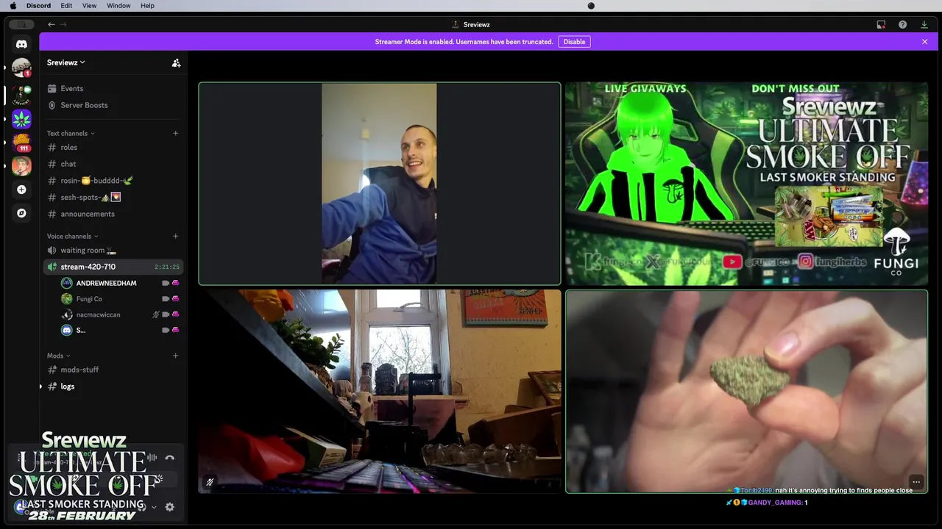Open the mods-stuff channel

pyautogui.click(x=113, y=370)
